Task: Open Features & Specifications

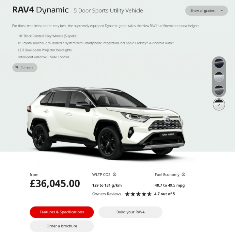Action: 62,212
